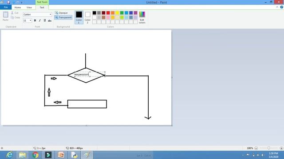Open Edit colors dialog
This screenshot has width=284, height=159.
pyautogui.click(x=142, y=17)
